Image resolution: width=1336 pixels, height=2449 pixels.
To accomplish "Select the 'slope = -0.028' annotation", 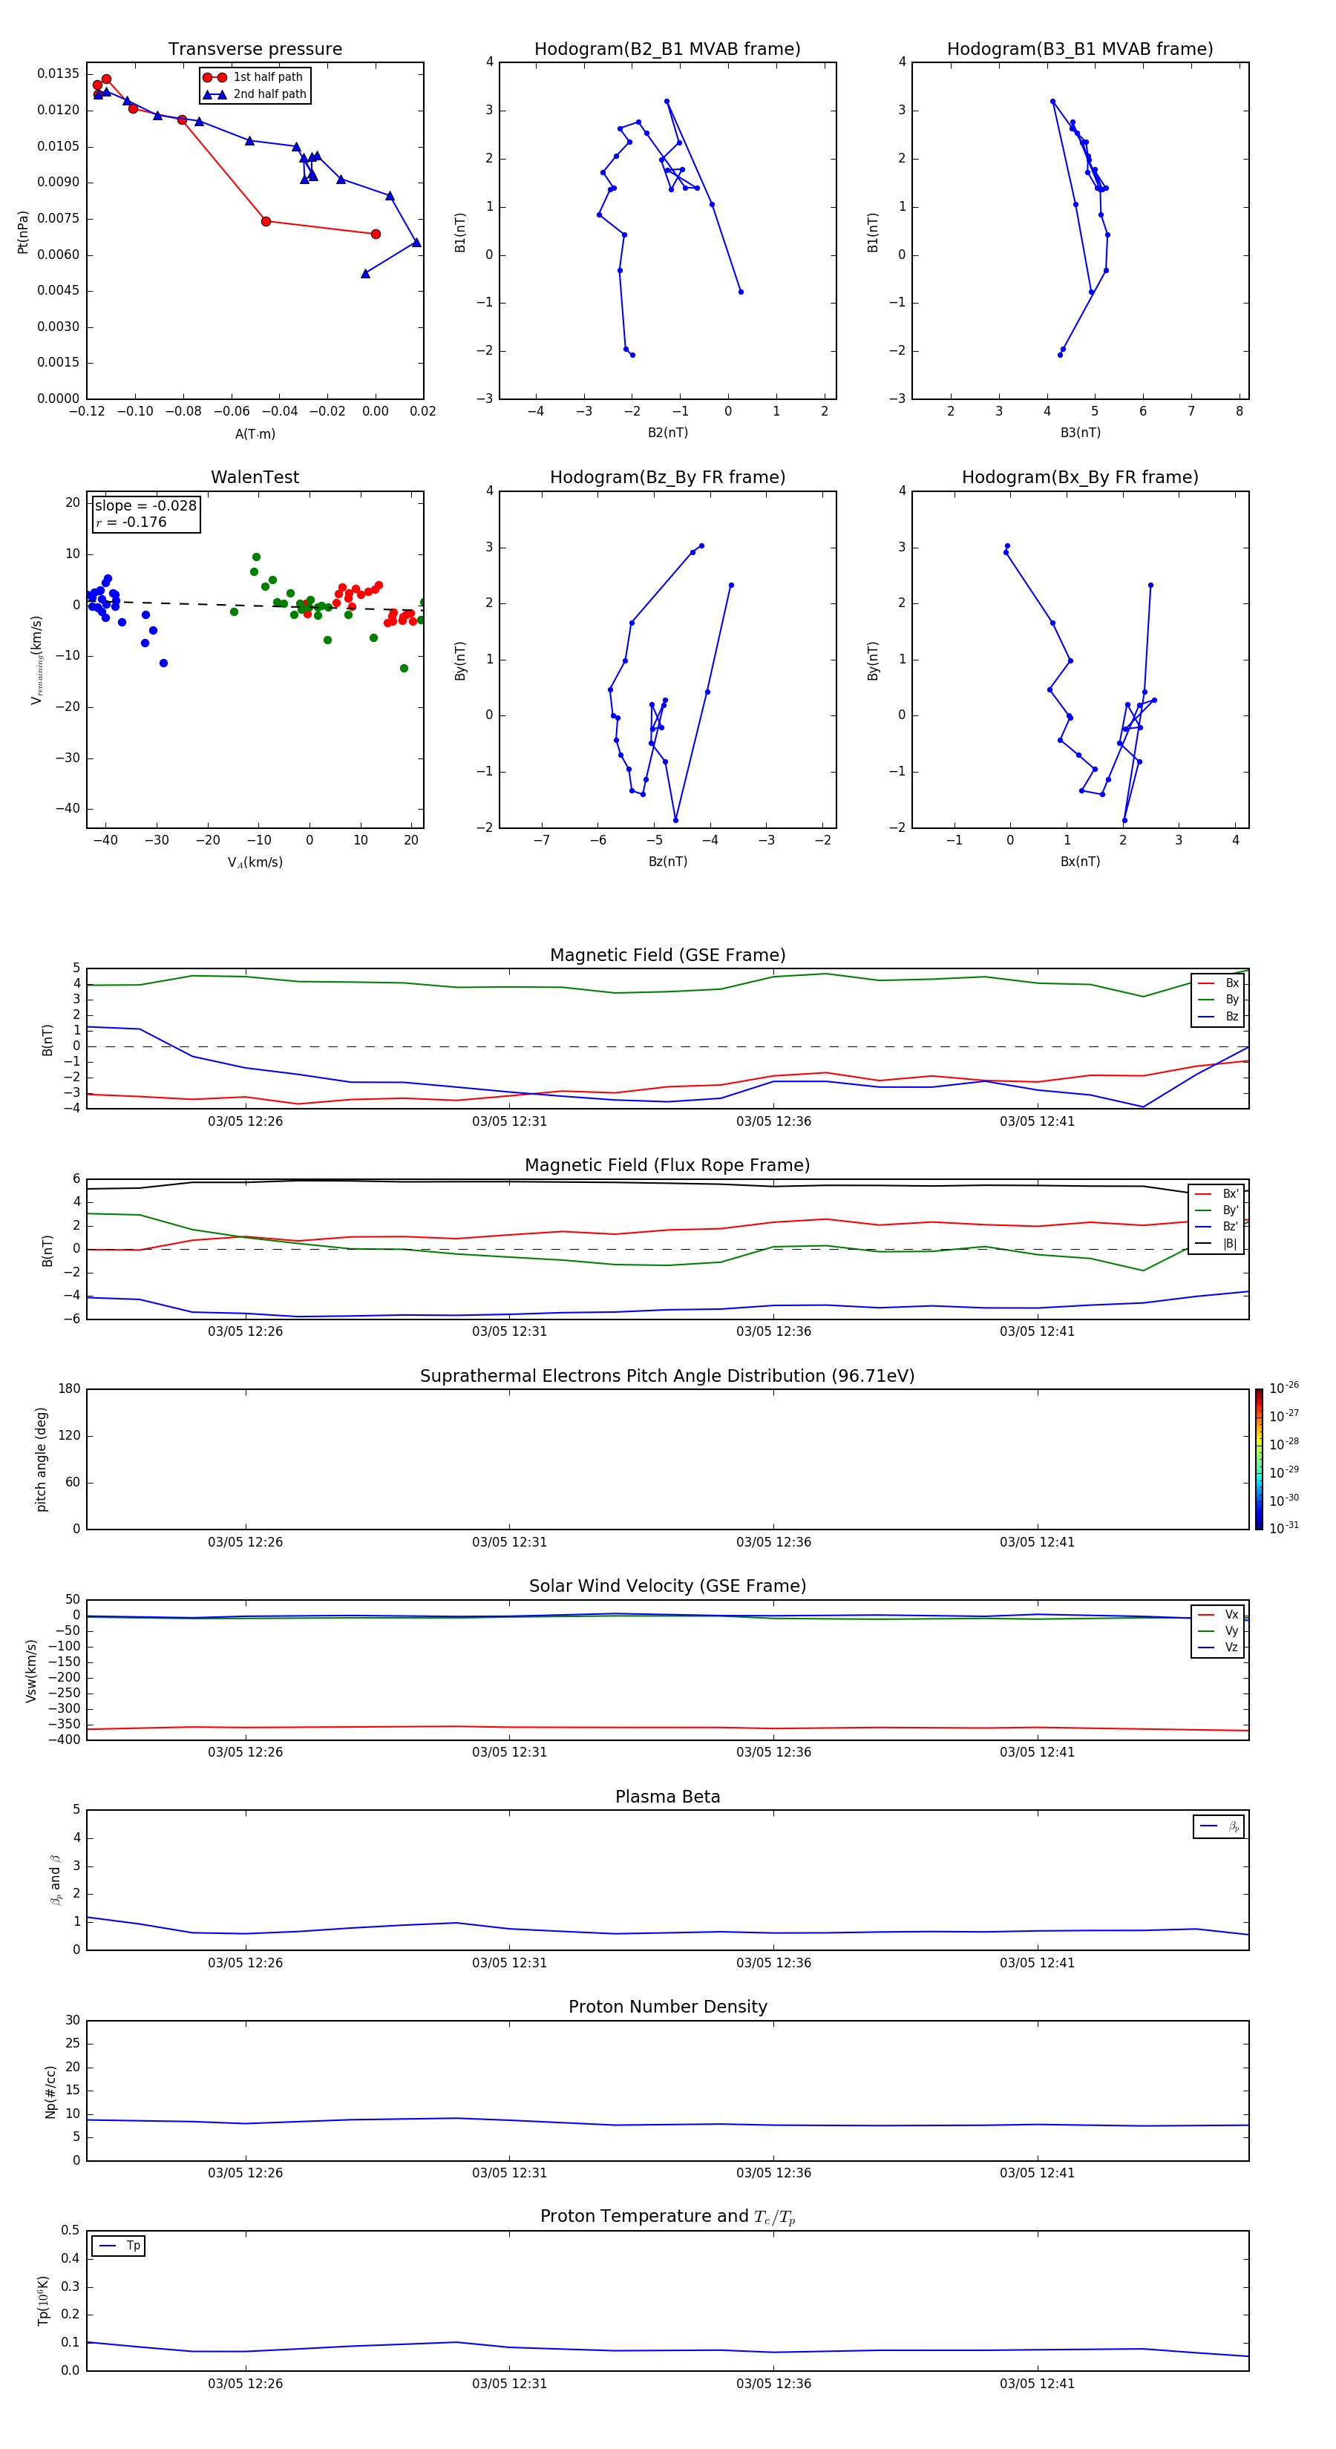I will pos(145,506).
